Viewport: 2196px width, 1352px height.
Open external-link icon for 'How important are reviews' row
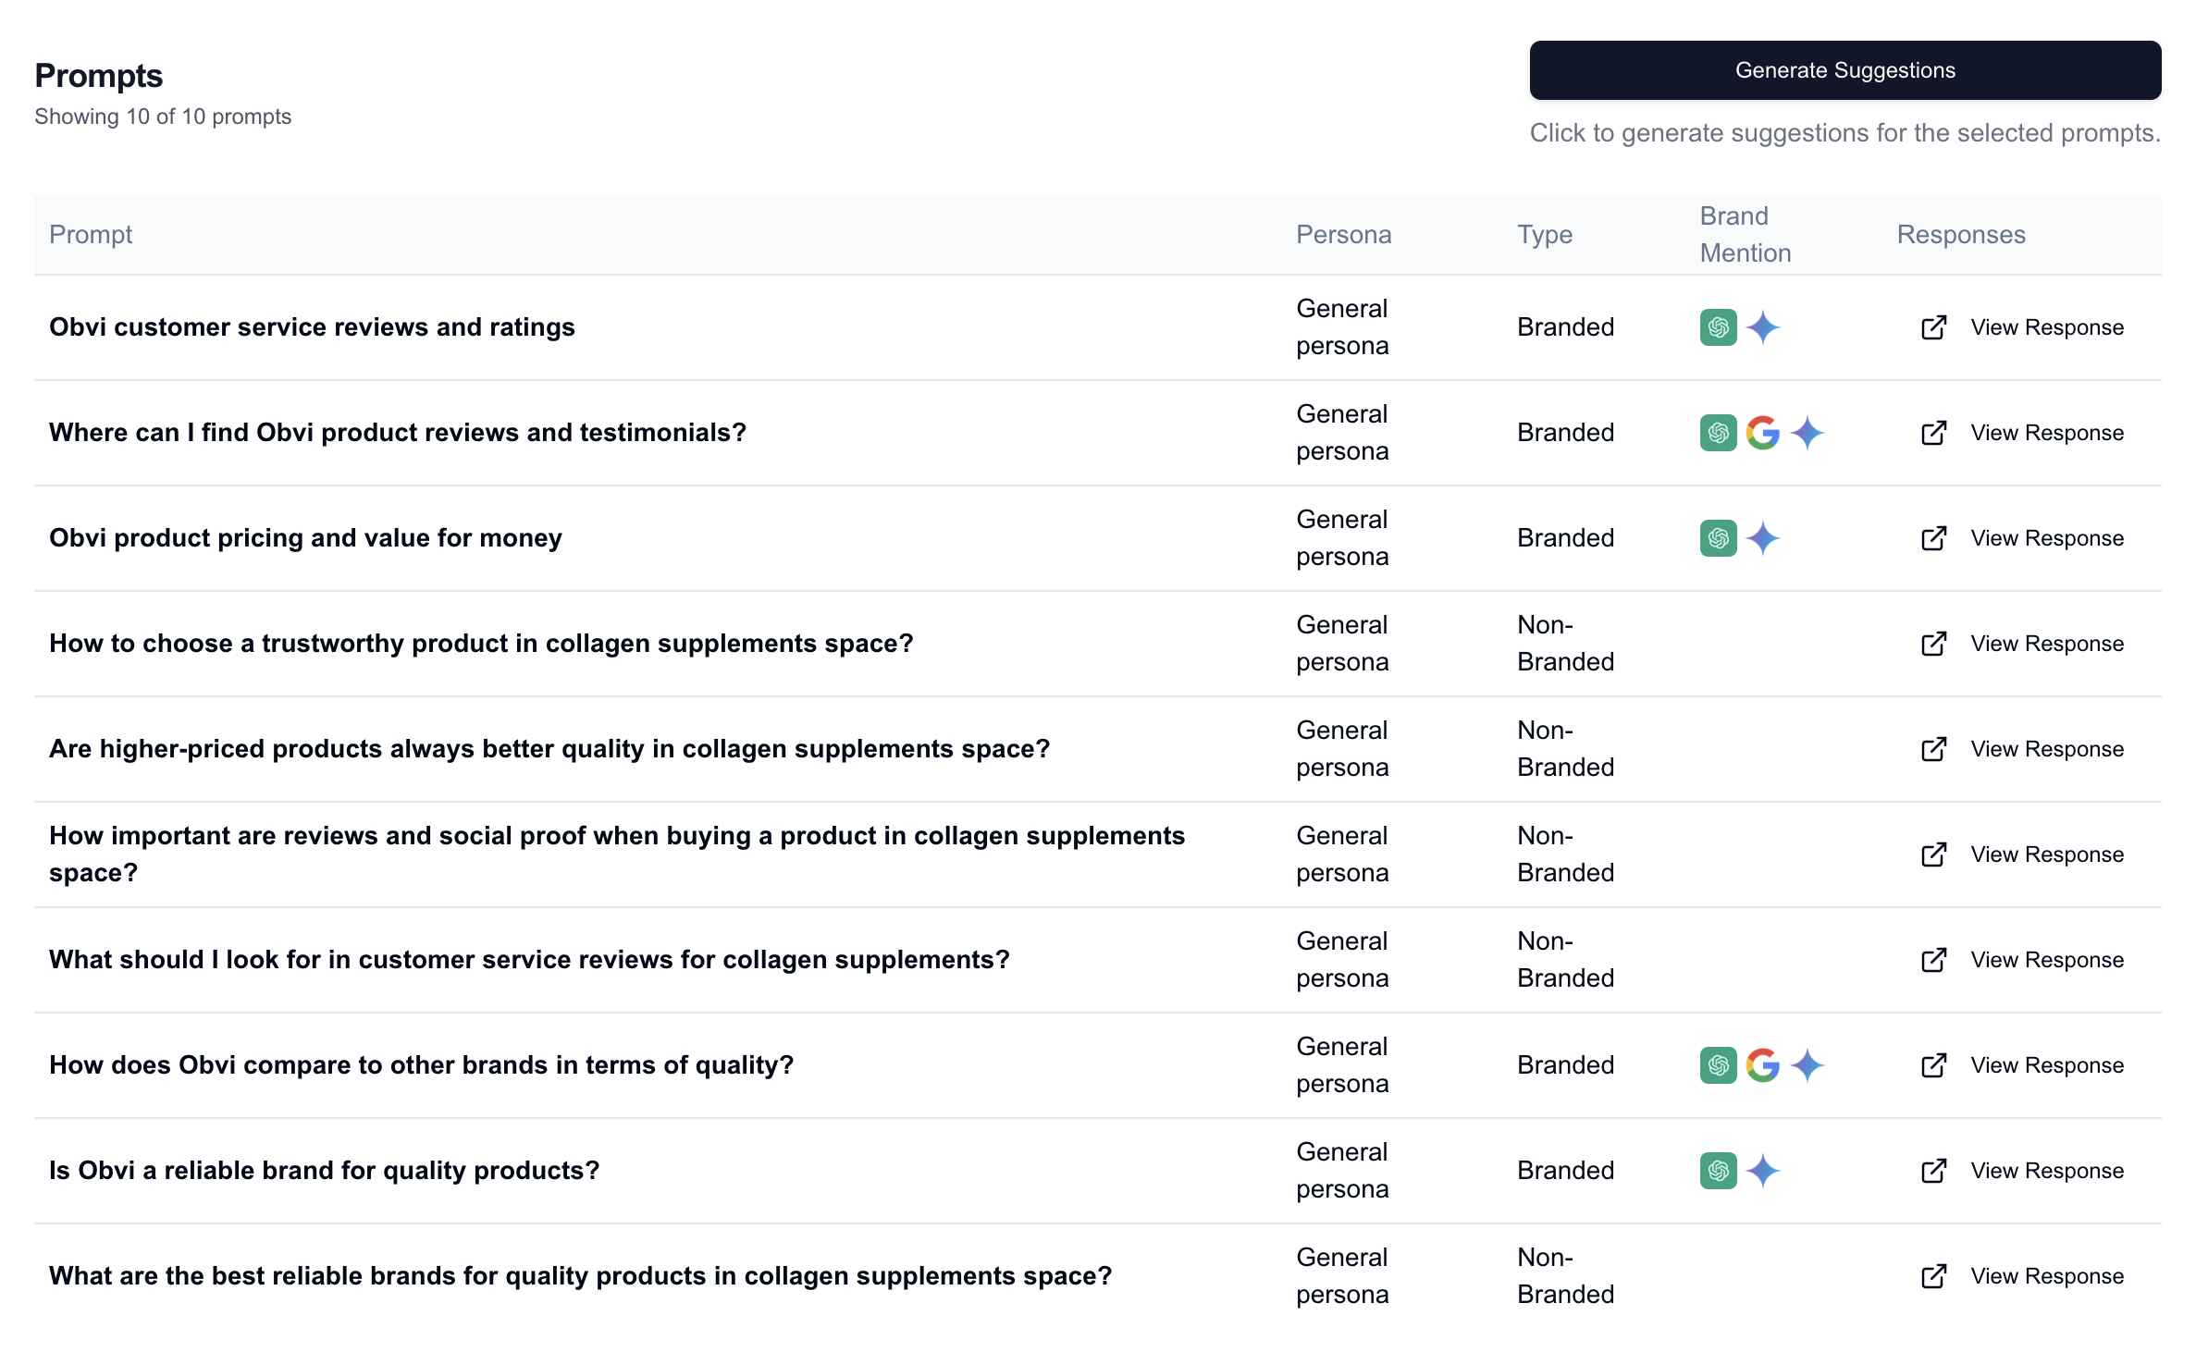point(1933,854)
